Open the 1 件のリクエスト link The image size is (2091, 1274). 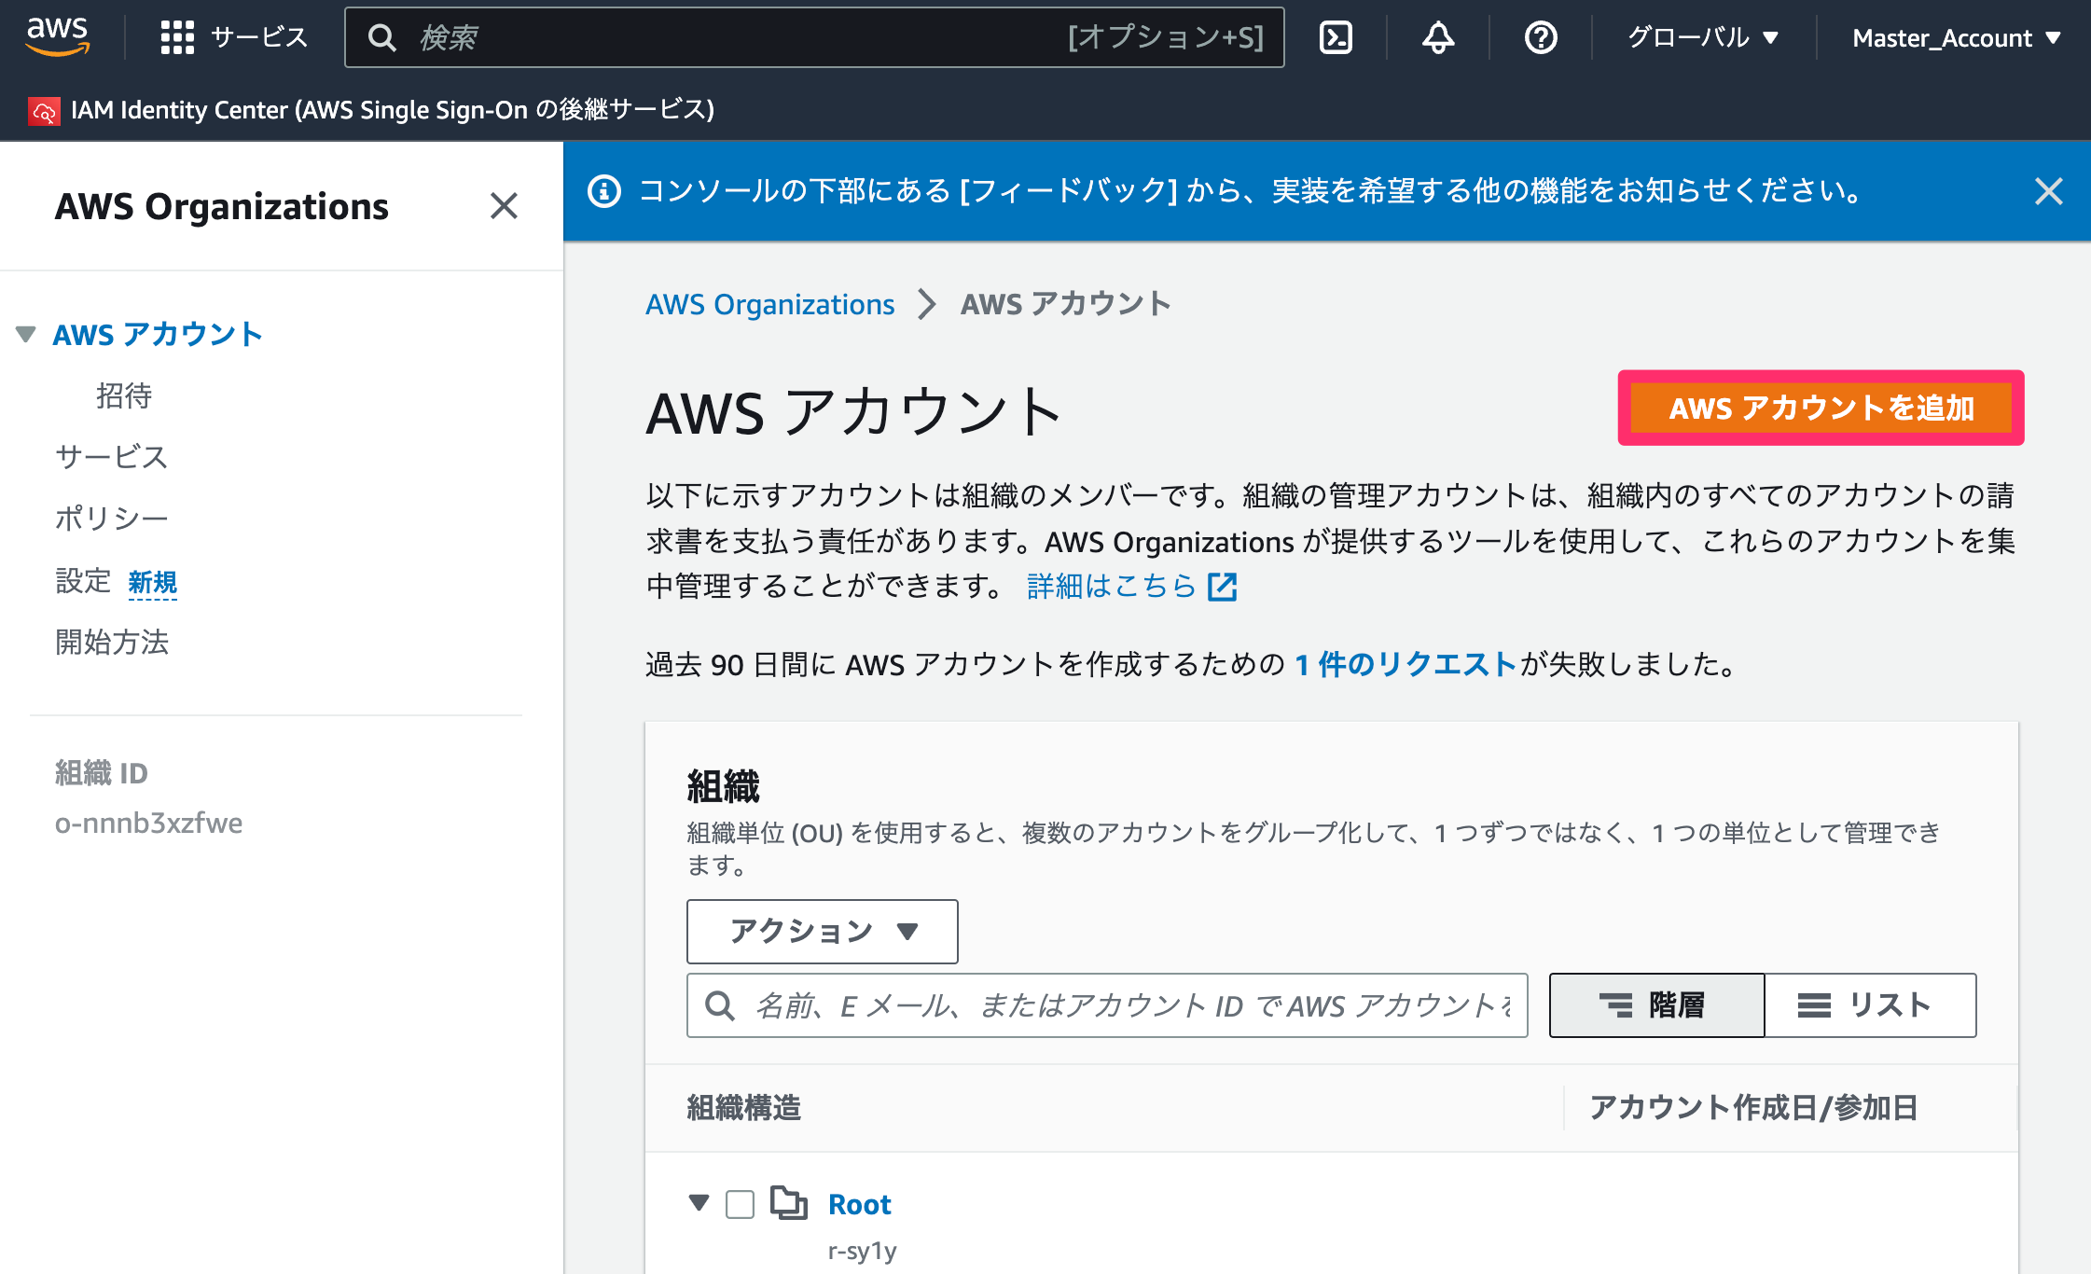coord(1406,664)
